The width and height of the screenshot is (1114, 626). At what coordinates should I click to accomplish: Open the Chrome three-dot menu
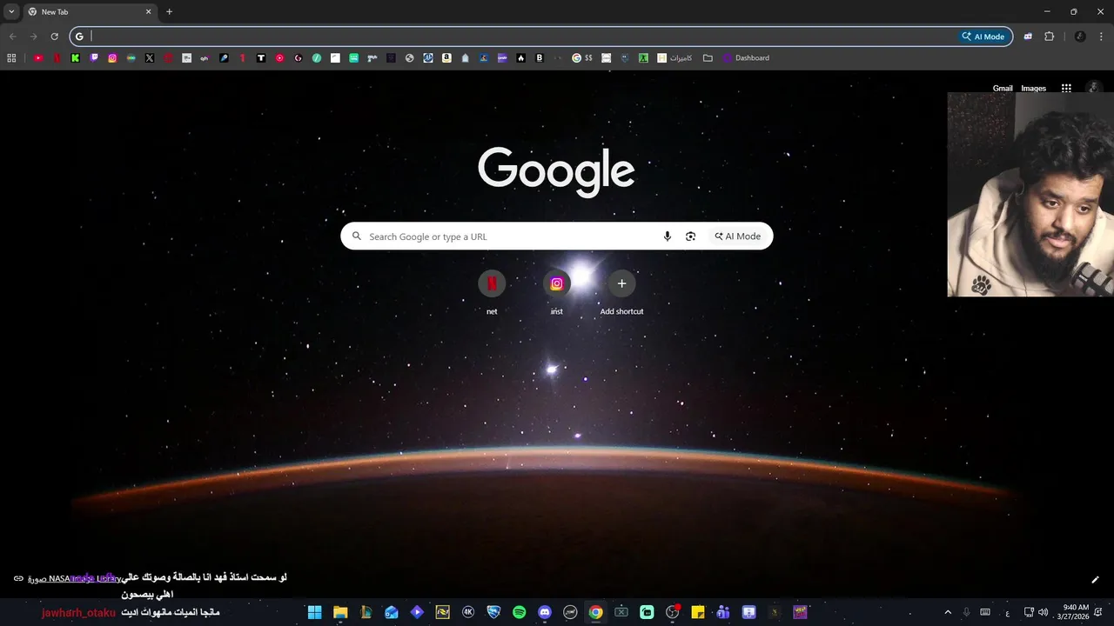pos(1102,37)
